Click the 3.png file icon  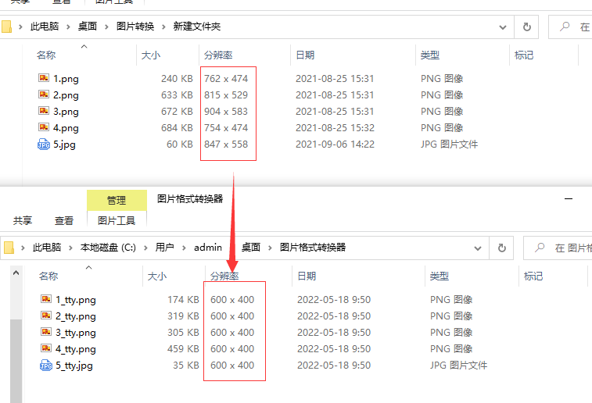(44, 111)
